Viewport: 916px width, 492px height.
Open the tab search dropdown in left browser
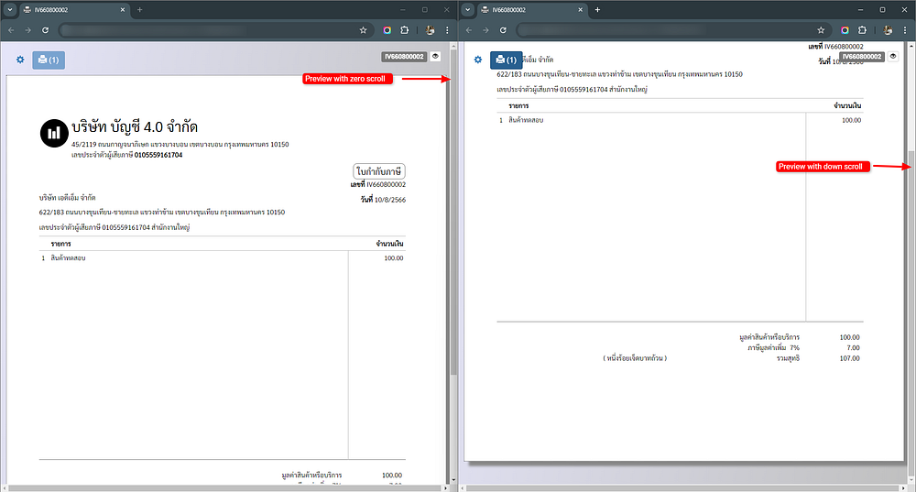pos(9,9)
